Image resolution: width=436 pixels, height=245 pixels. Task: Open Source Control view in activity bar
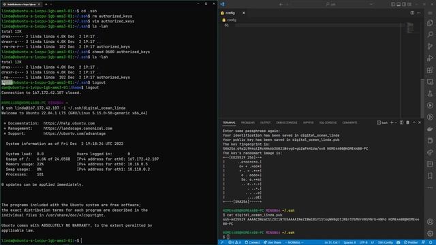pos(430,46)
